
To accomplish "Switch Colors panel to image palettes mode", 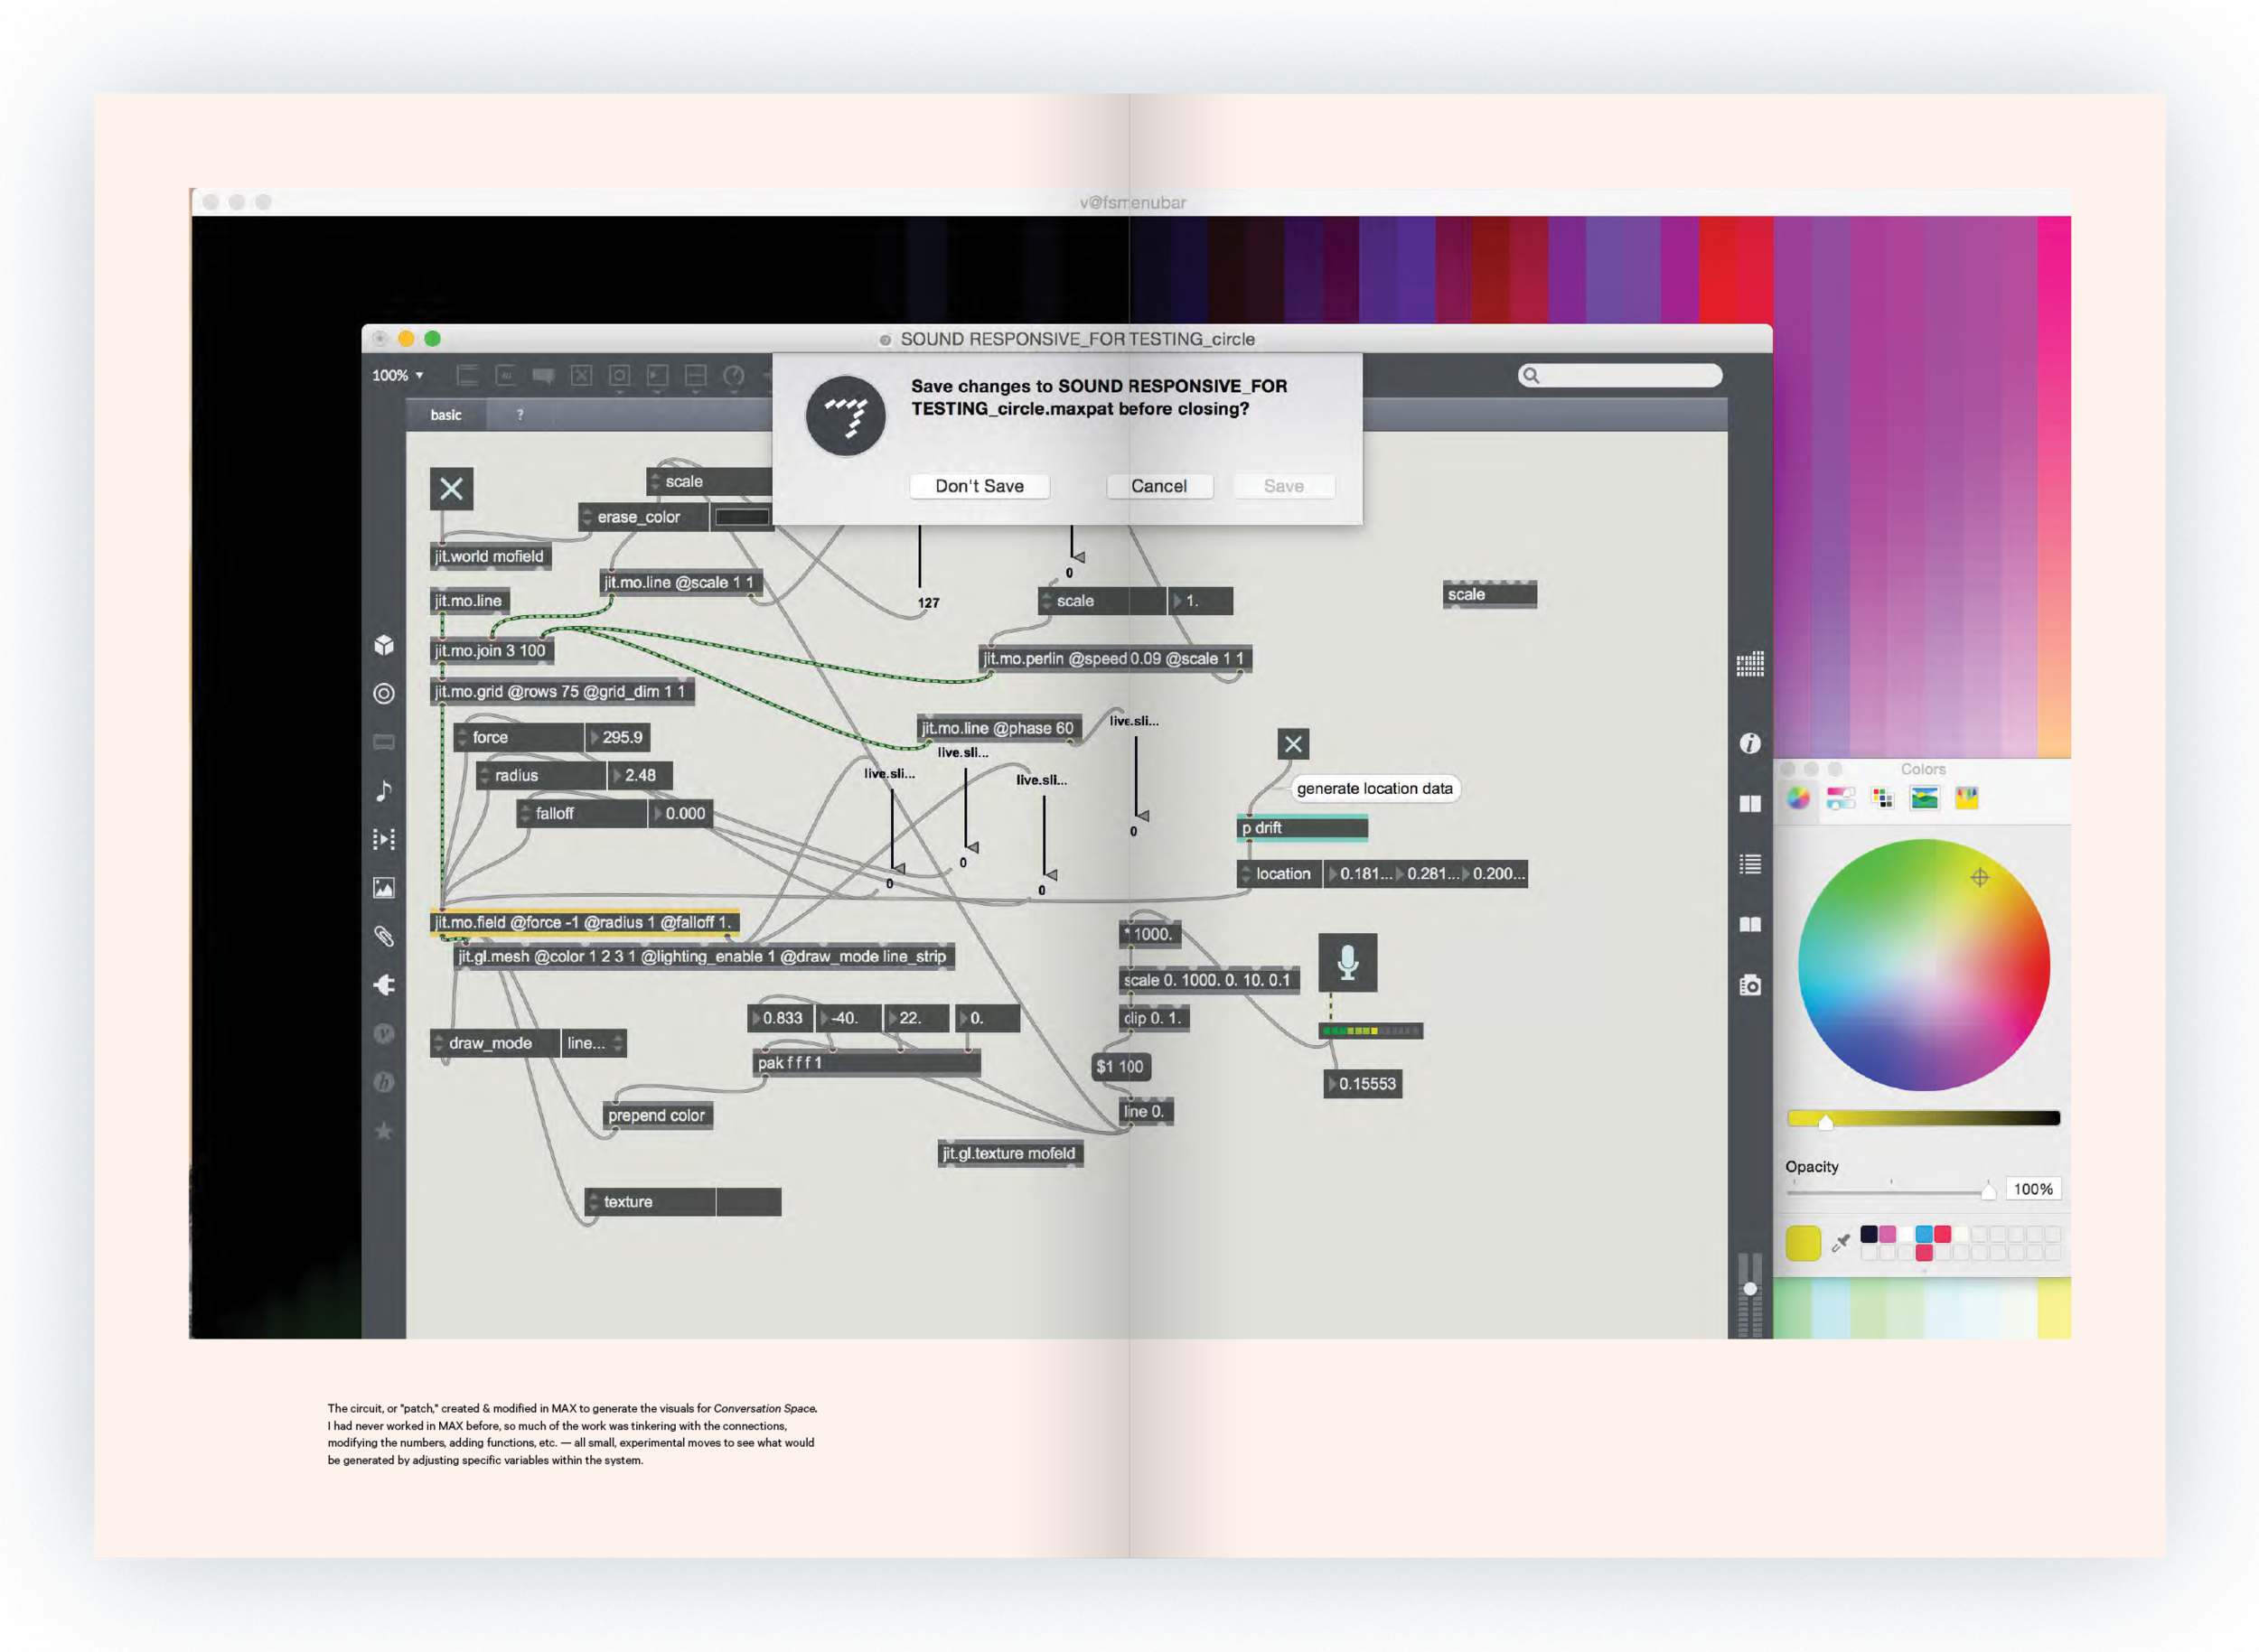I will 1925,798.
